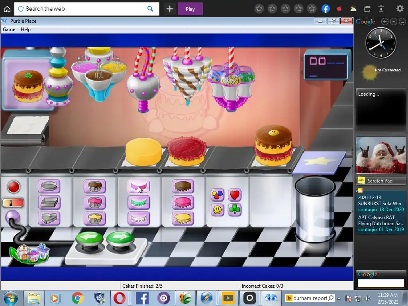Viewport: 408px width, 306px height.
Task: Click the durham report taskbar search box
Action: 310,298
